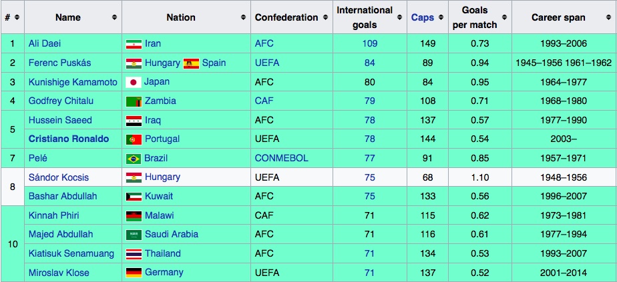Sort table by Name column arrows
The image size is (617, 282).
click(x=115, y=17)
